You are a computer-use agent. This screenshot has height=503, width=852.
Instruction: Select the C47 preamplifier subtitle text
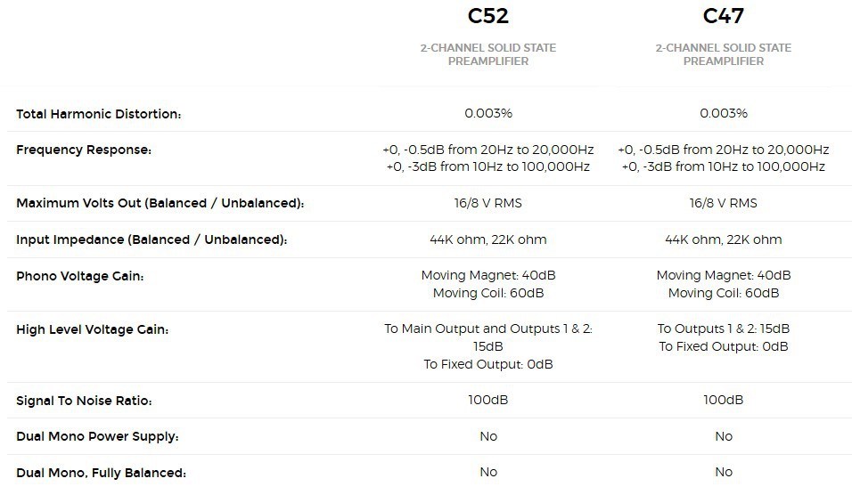click(723, 54)
